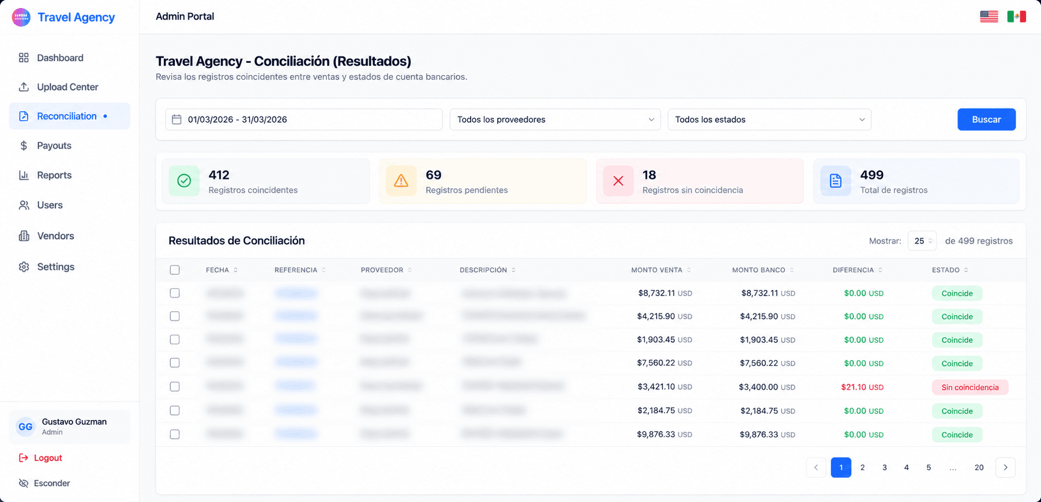Image resolution: width=1041 pixels, height=502 pixels.
Task: Click the Travel Agency logo icon
Action: pos(21,17)
